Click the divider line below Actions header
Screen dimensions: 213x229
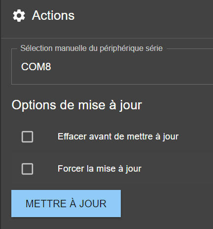pyautogui.click(x=107, y=38)
